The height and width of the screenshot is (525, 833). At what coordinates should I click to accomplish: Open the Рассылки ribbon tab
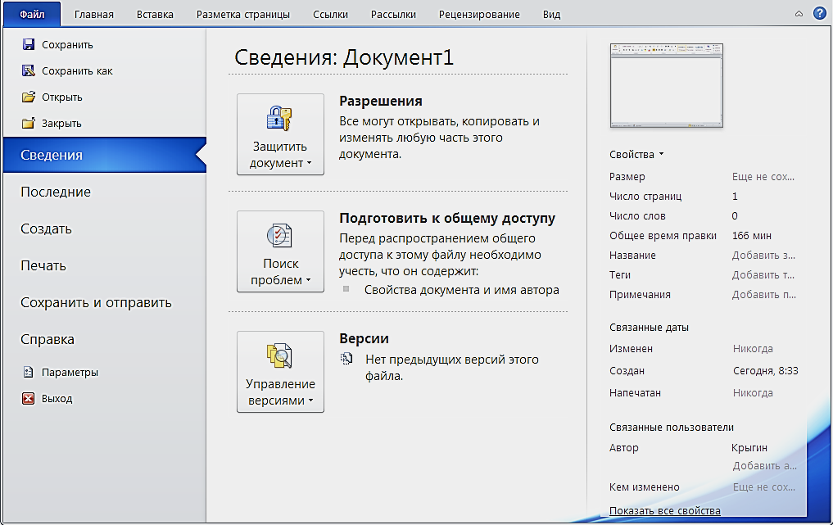[x=394, y=15]
